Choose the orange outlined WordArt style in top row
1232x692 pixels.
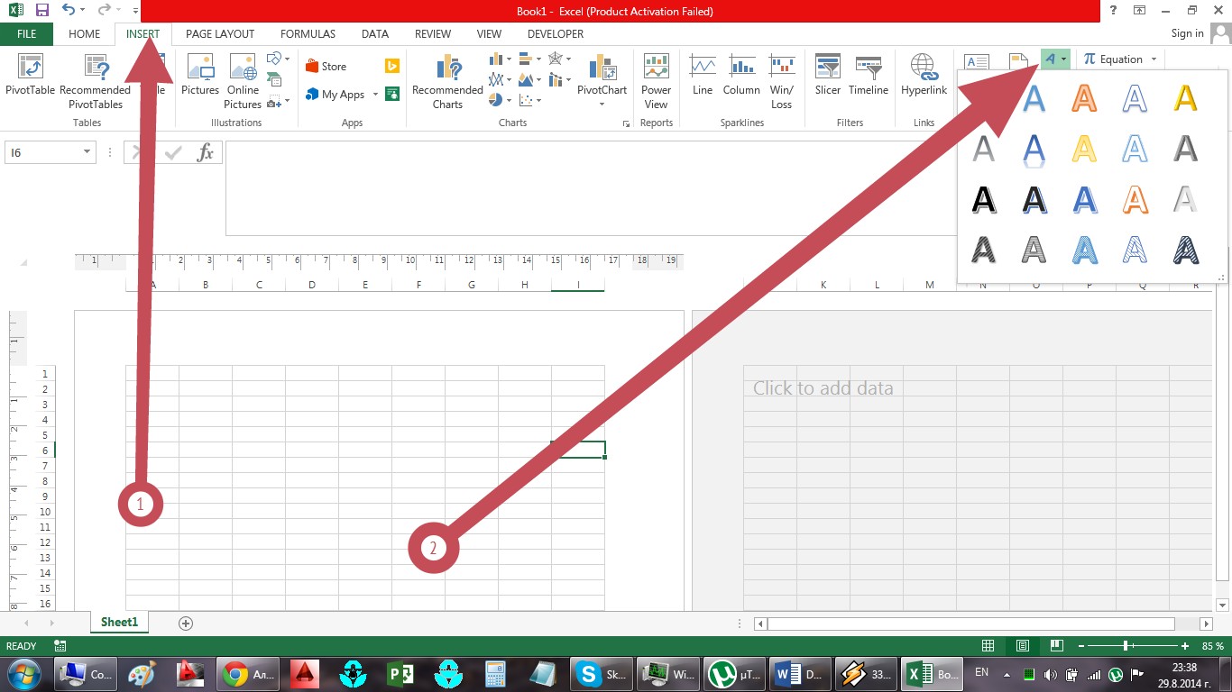(x=1084, y=97)
